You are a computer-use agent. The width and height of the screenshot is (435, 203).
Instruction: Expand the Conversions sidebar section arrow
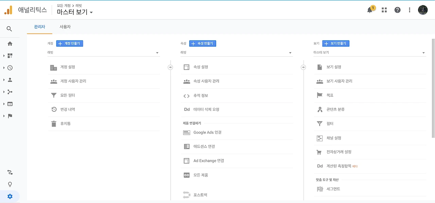(4, 116)
